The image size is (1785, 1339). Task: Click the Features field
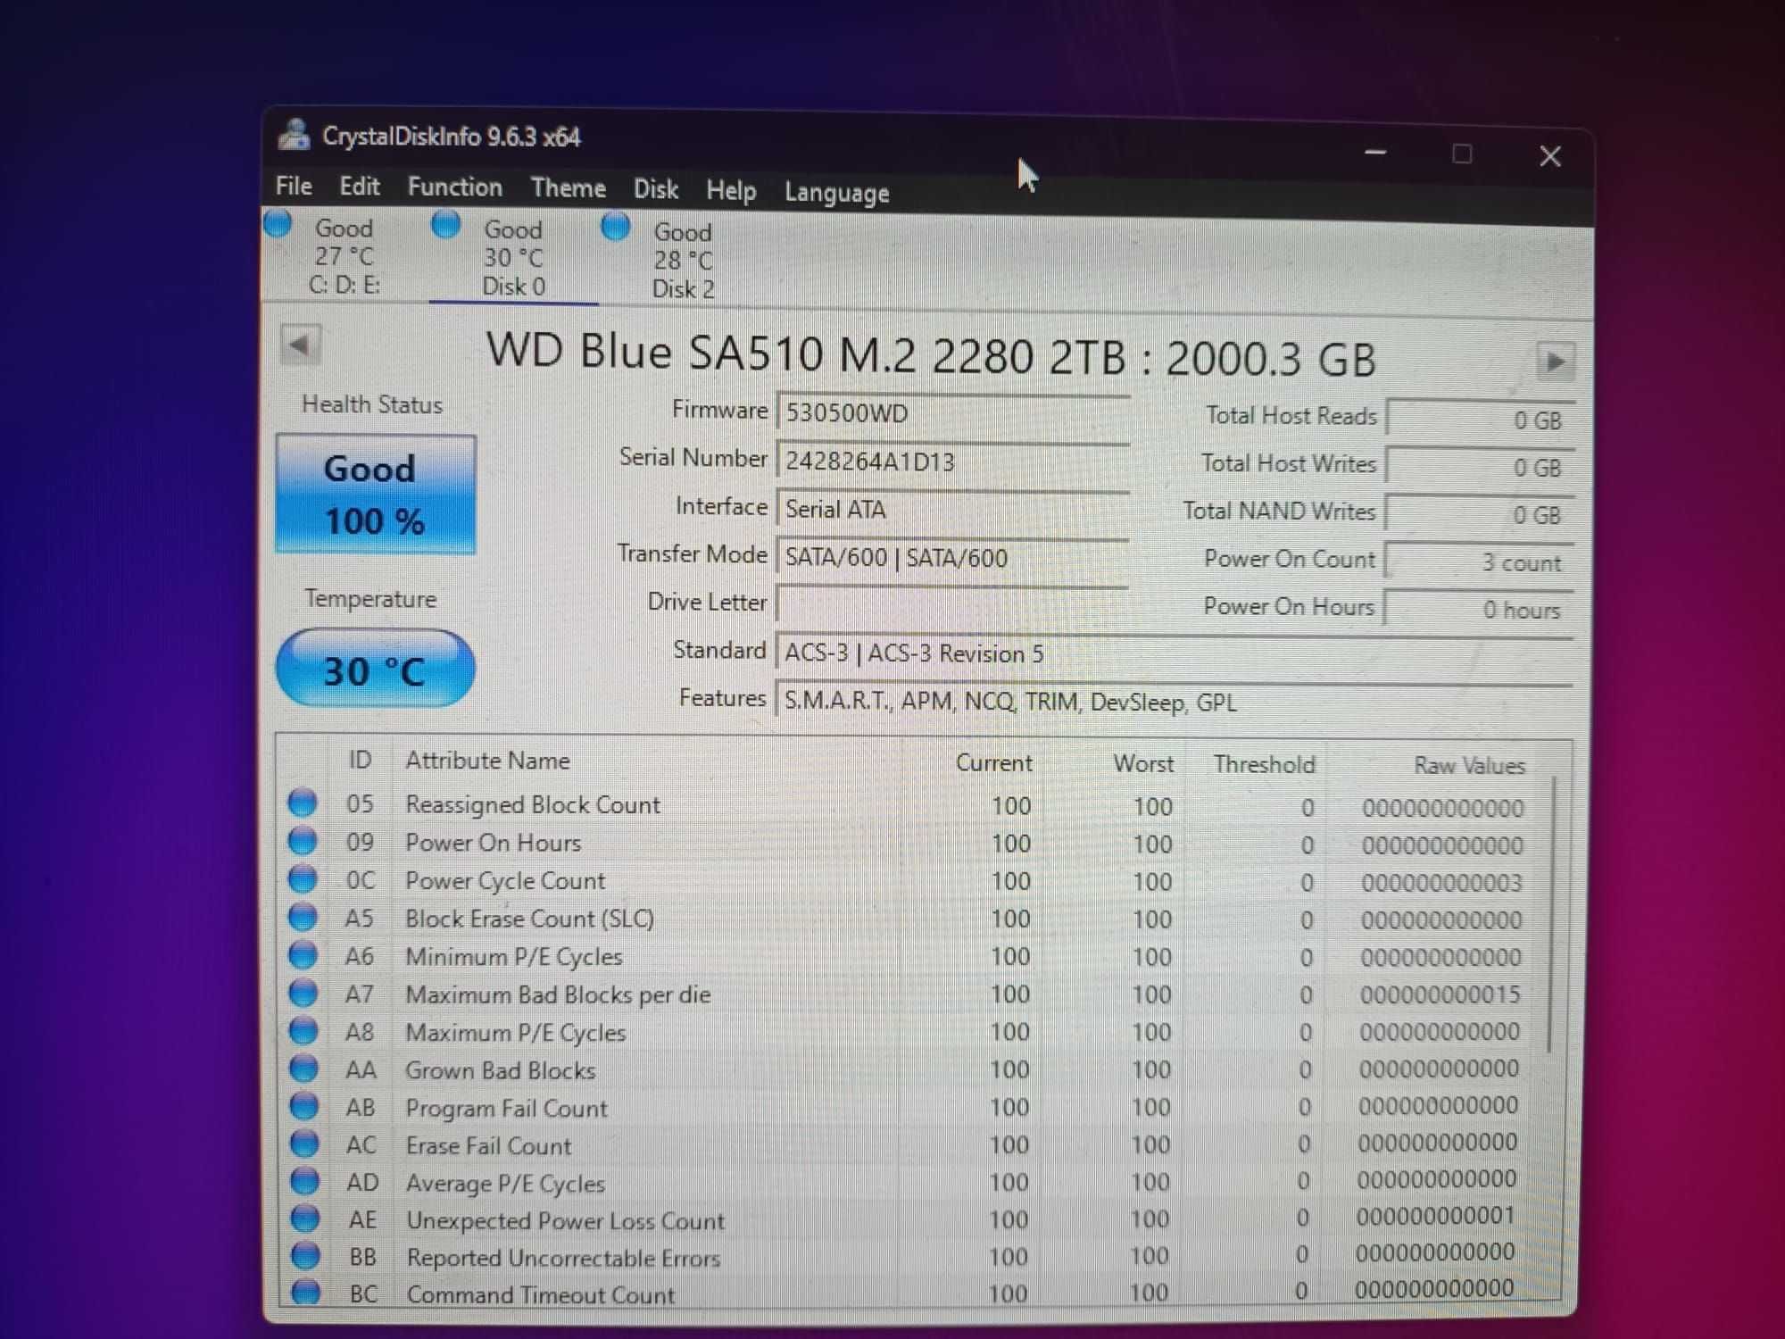(x=1174, y=702)
